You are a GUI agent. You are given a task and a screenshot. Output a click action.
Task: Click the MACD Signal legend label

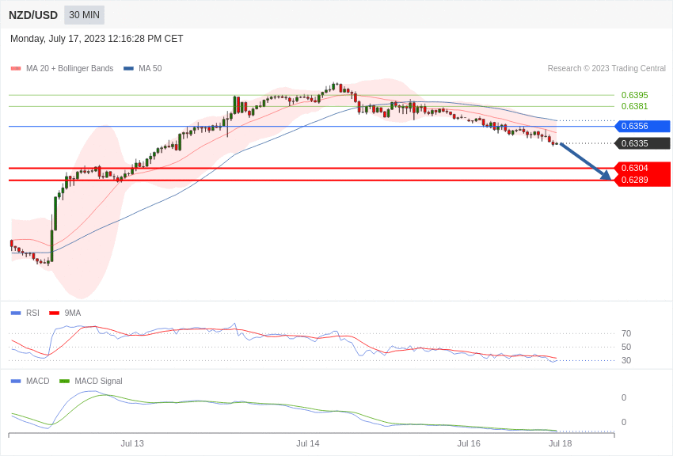pyautogui.click(x=98, y=381)
